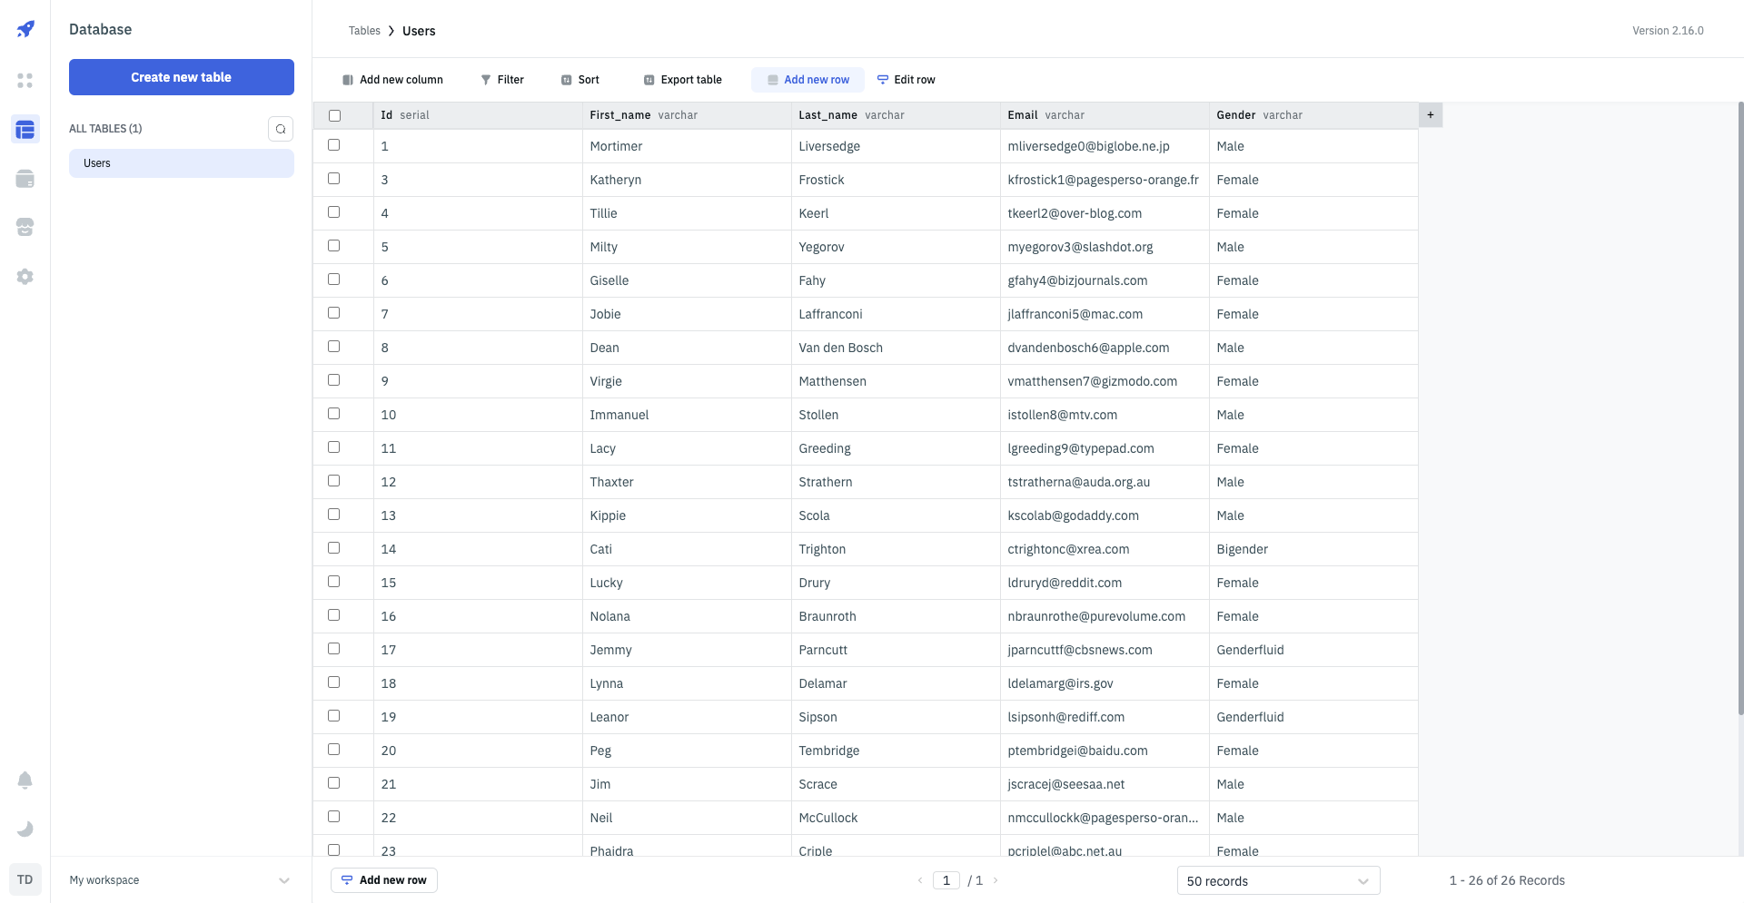1744x903 pixels.
Task: Open the Database table icon in sidebar
Action: [x=25, y=130]
